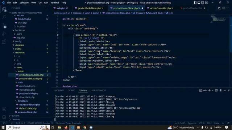This screenshot has height=130, width=232.
Task: Open Explorer more actions ellipsis
Action: point(47,8)
